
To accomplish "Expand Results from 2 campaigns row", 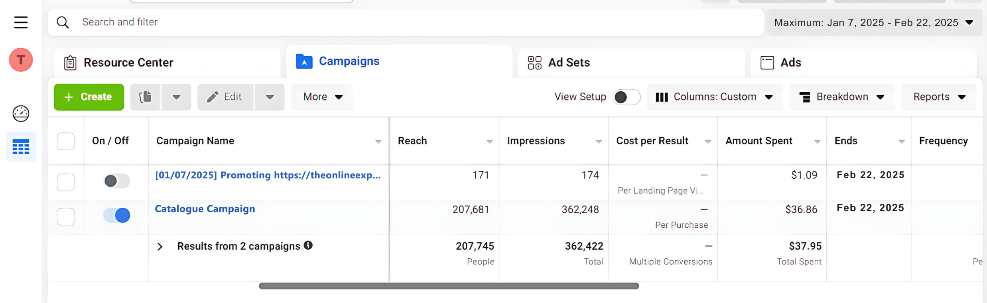I will (x=160, y=247).
